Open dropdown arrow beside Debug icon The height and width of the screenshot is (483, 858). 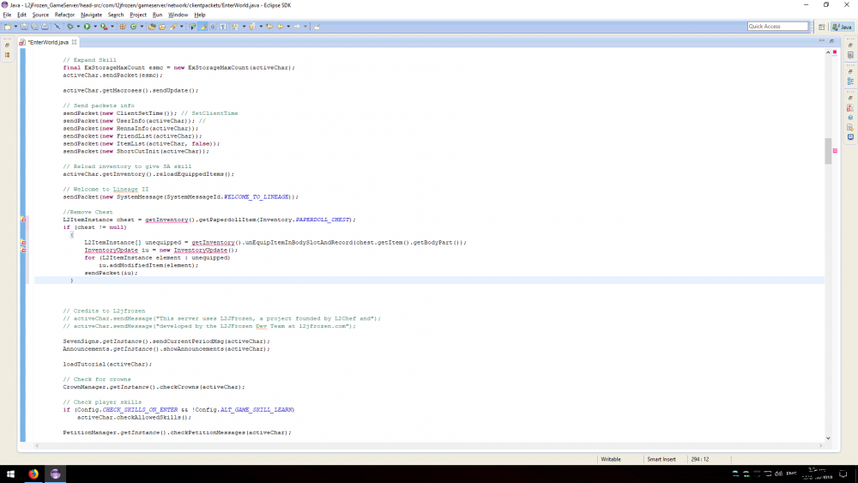coord(79,27)
